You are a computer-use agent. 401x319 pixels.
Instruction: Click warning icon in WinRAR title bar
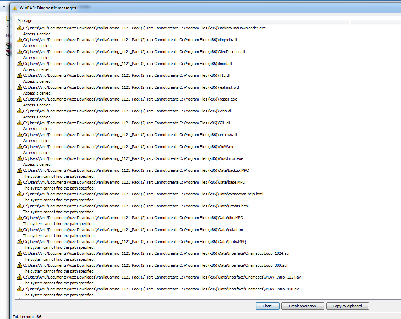pos(15,8)
